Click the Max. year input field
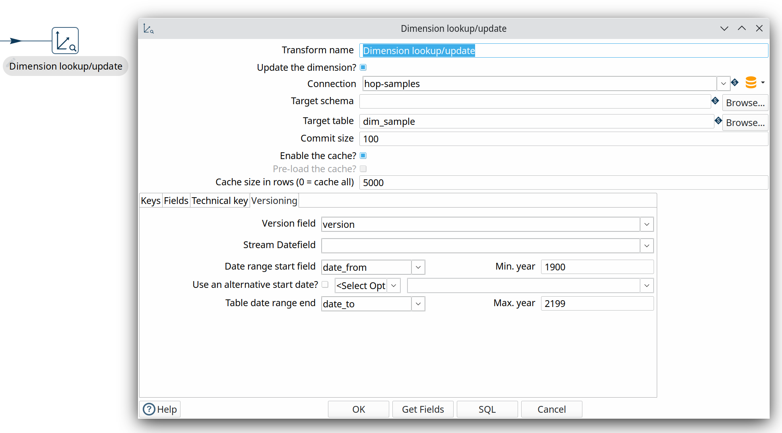 coord(597,303)
